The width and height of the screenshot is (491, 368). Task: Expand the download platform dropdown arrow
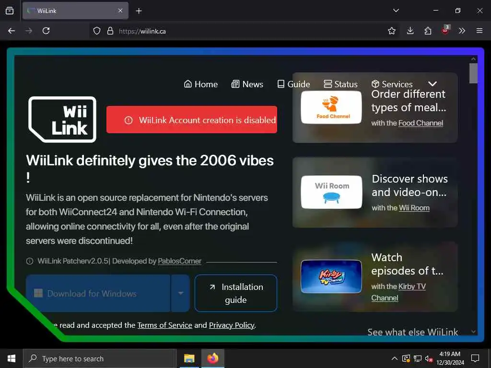181,293
